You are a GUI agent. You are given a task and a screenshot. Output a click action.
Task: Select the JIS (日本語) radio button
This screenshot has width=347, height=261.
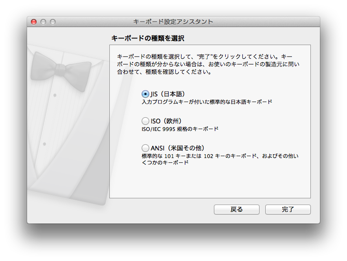point(145,94)
